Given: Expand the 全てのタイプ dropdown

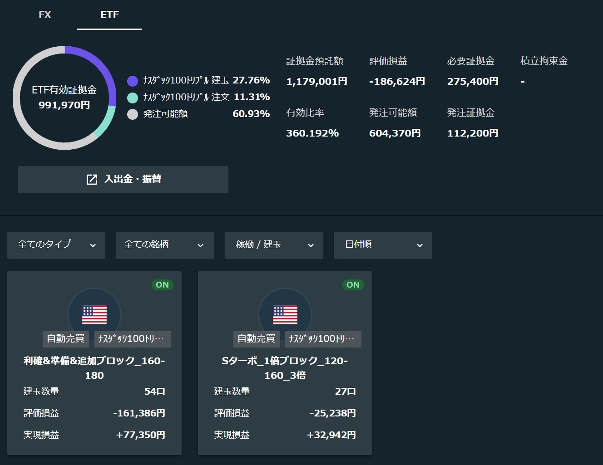Looking at the screenshot, I should (x=56, y=245).
